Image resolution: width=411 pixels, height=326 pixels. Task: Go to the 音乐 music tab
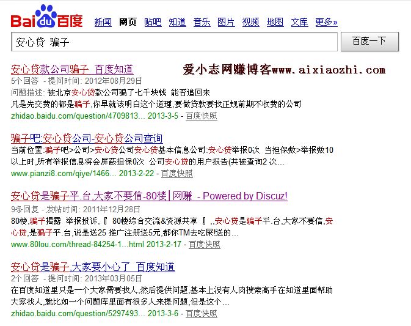click(x=202, y=22)
